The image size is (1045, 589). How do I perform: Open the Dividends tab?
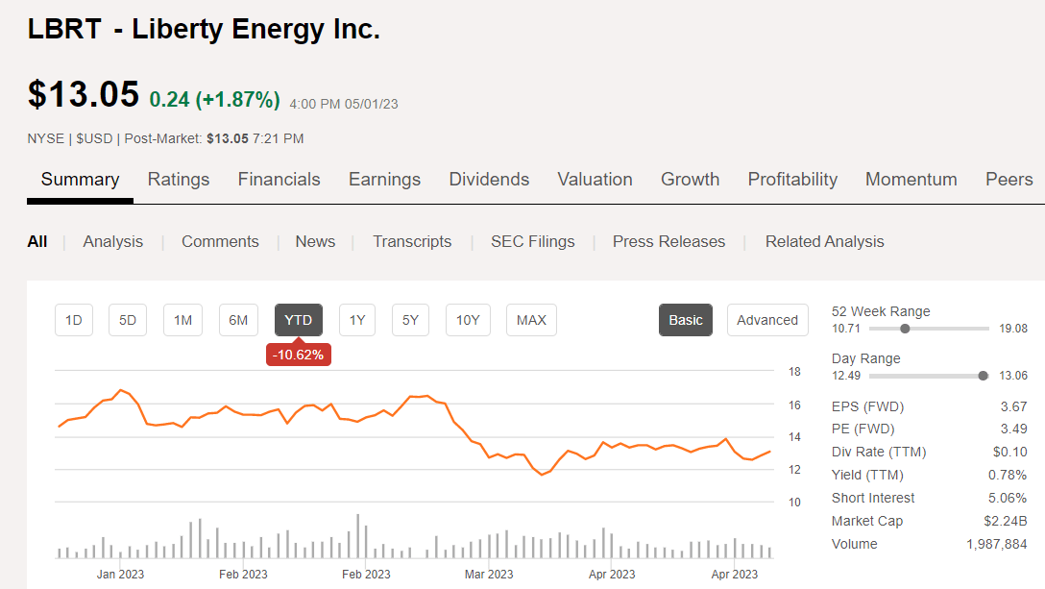pyautogui.click(x=489, y=179)
